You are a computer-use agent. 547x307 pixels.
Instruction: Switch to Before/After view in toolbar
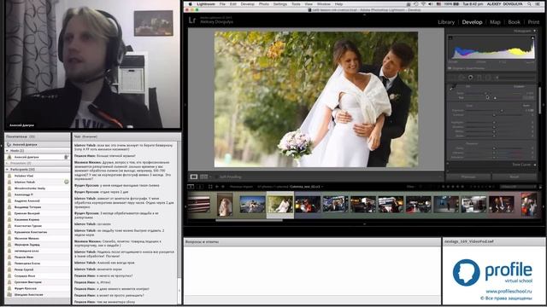tap(203, 177)
